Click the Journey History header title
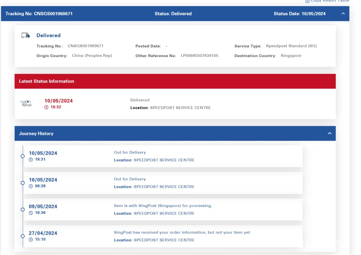 tap(36, 134)
